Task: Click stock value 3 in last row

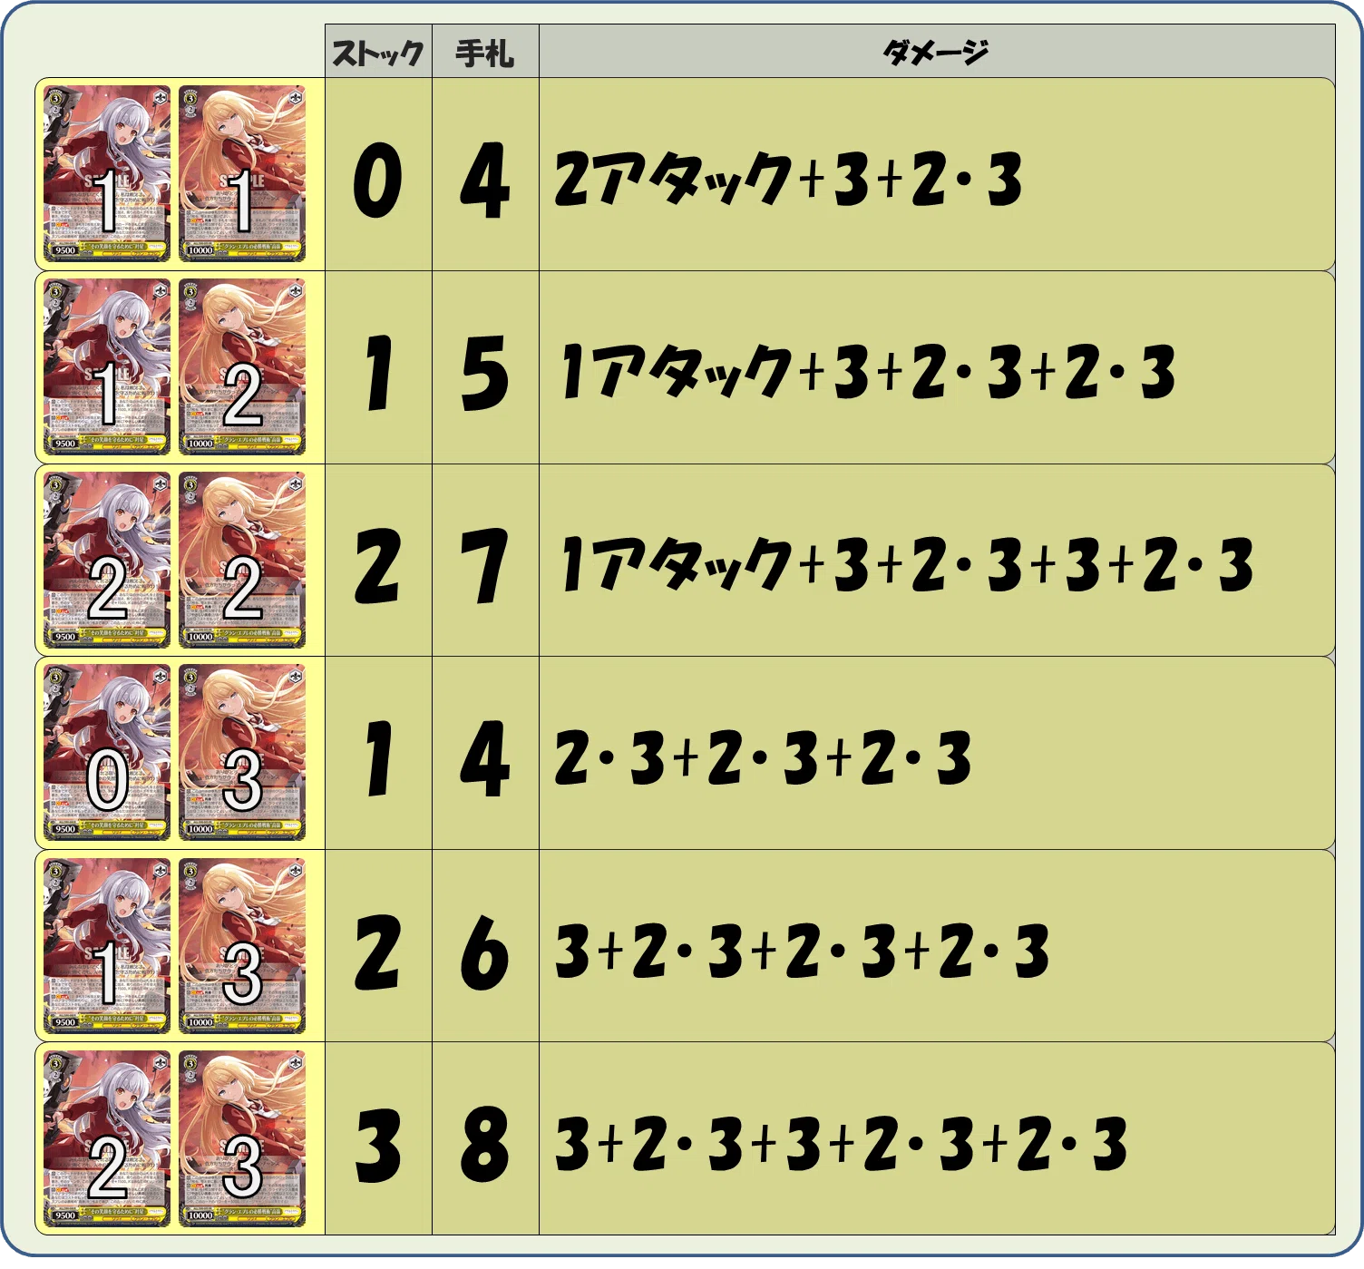Action: tap(378, 1147)
